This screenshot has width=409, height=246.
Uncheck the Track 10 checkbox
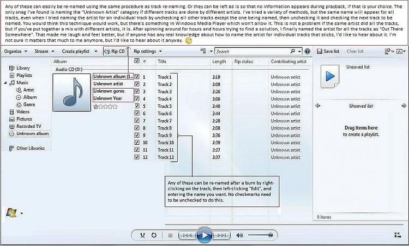[x=137, y=143]
